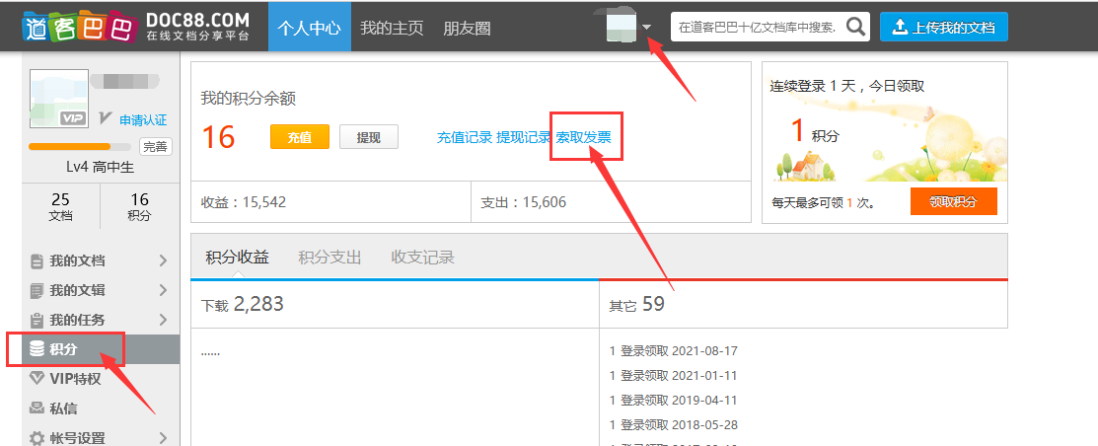Viewport: 1098px width, 446px height.
Task: Click the sidebar profile avatar thumbnail
Action: point(59,98)
